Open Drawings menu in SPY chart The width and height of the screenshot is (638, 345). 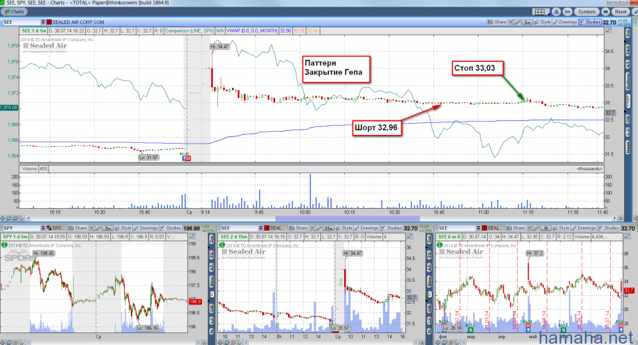point(146,228)
